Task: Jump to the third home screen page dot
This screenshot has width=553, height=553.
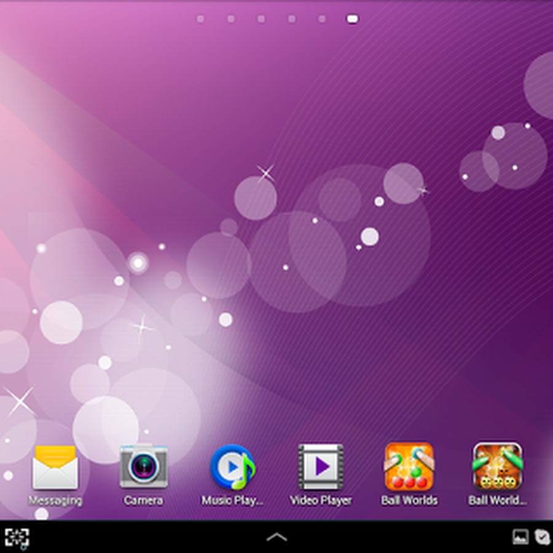Action: (261, 18)
